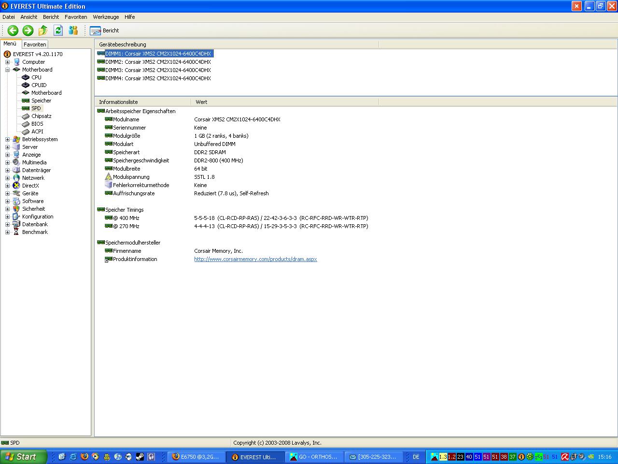Viewport: 618px width, 464px height.
Task: Select the BIOS icon in the tree
Action: point(26,124)
